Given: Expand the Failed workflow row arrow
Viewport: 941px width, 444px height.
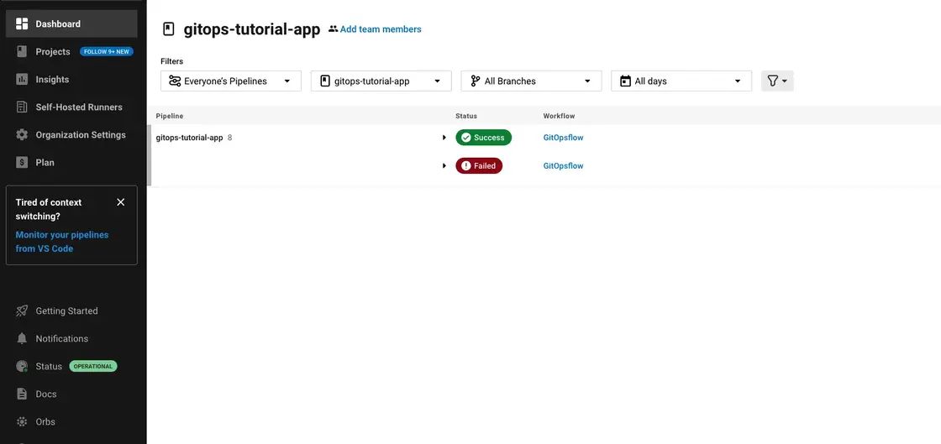Looking at the screenshot, I should point(444,166).
